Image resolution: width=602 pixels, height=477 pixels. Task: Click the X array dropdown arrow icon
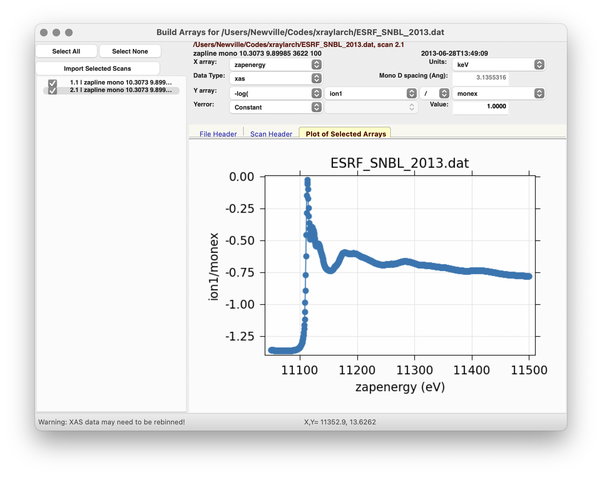[x=316, y=65]
